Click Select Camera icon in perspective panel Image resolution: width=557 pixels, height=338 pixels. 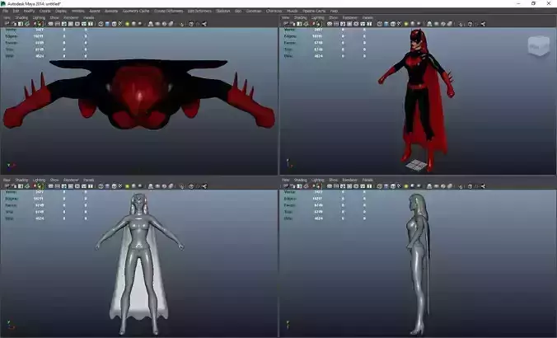(285, 24)
